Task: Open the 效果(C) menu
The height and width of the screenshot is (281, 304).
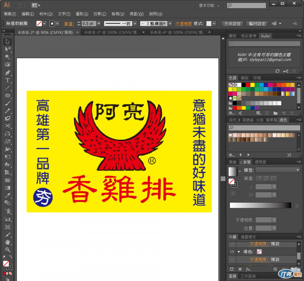Action: (x=100, y=14)
